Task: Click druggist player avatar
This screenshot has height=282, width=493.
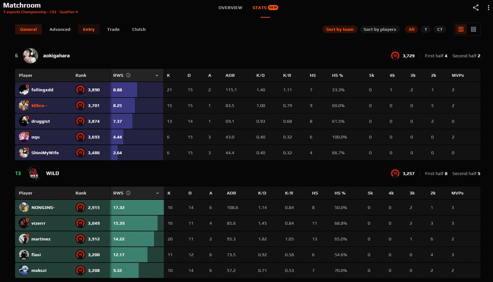Action: [23, 121]
